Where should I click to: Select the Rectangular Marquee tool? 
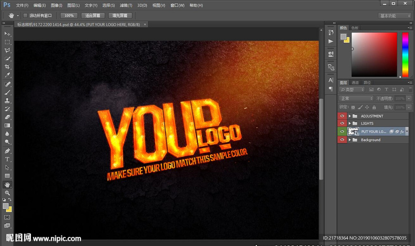(x=7, y=42)
